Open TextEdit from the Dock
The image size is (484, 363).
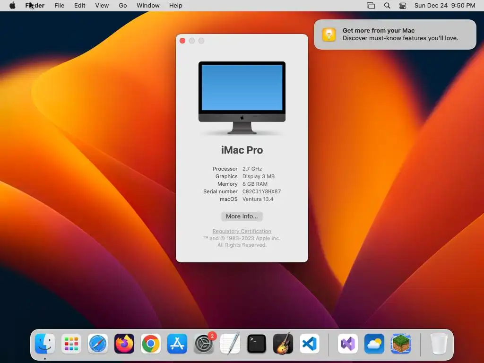(230, 344)
